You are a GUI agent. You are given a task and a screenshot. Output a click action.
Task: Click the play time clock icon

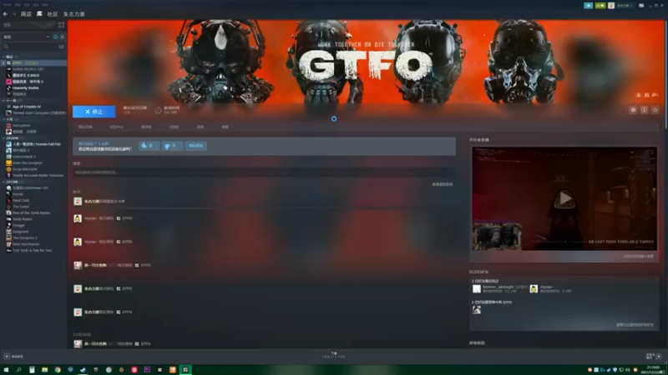pos(158,111)
